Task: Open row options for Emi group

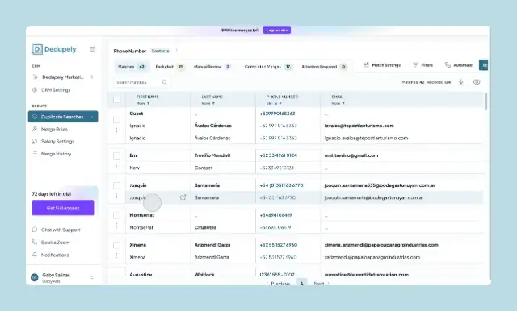Action: click(x=116, y=166)
